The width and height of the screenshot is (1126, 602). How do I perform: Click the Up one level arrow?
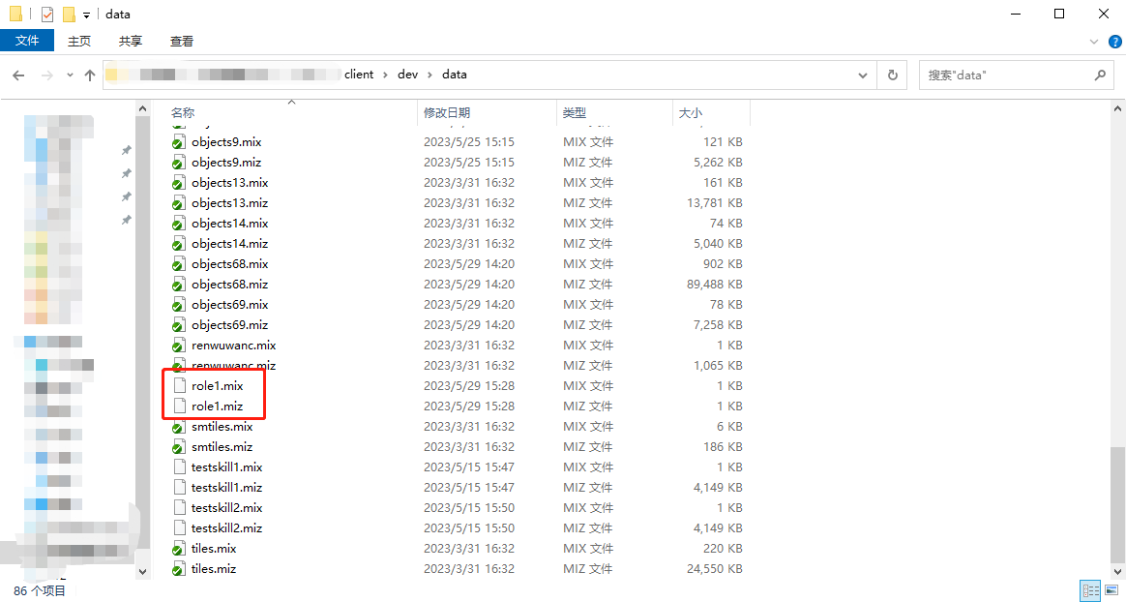click(x=90, y=75)
